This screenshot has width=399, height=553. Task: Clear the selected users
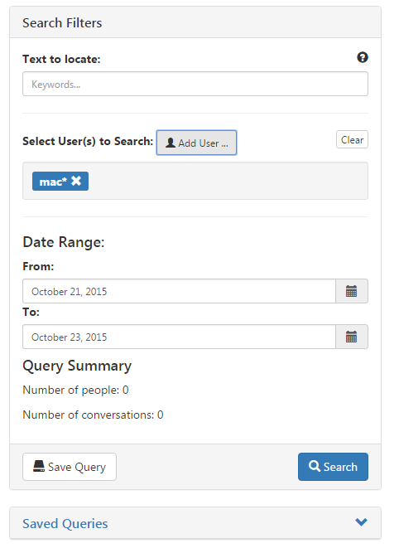(352, 139)
